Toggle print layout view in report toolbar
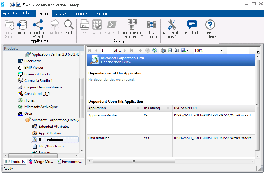Screen dimensions: 264x173 point(170,51)
